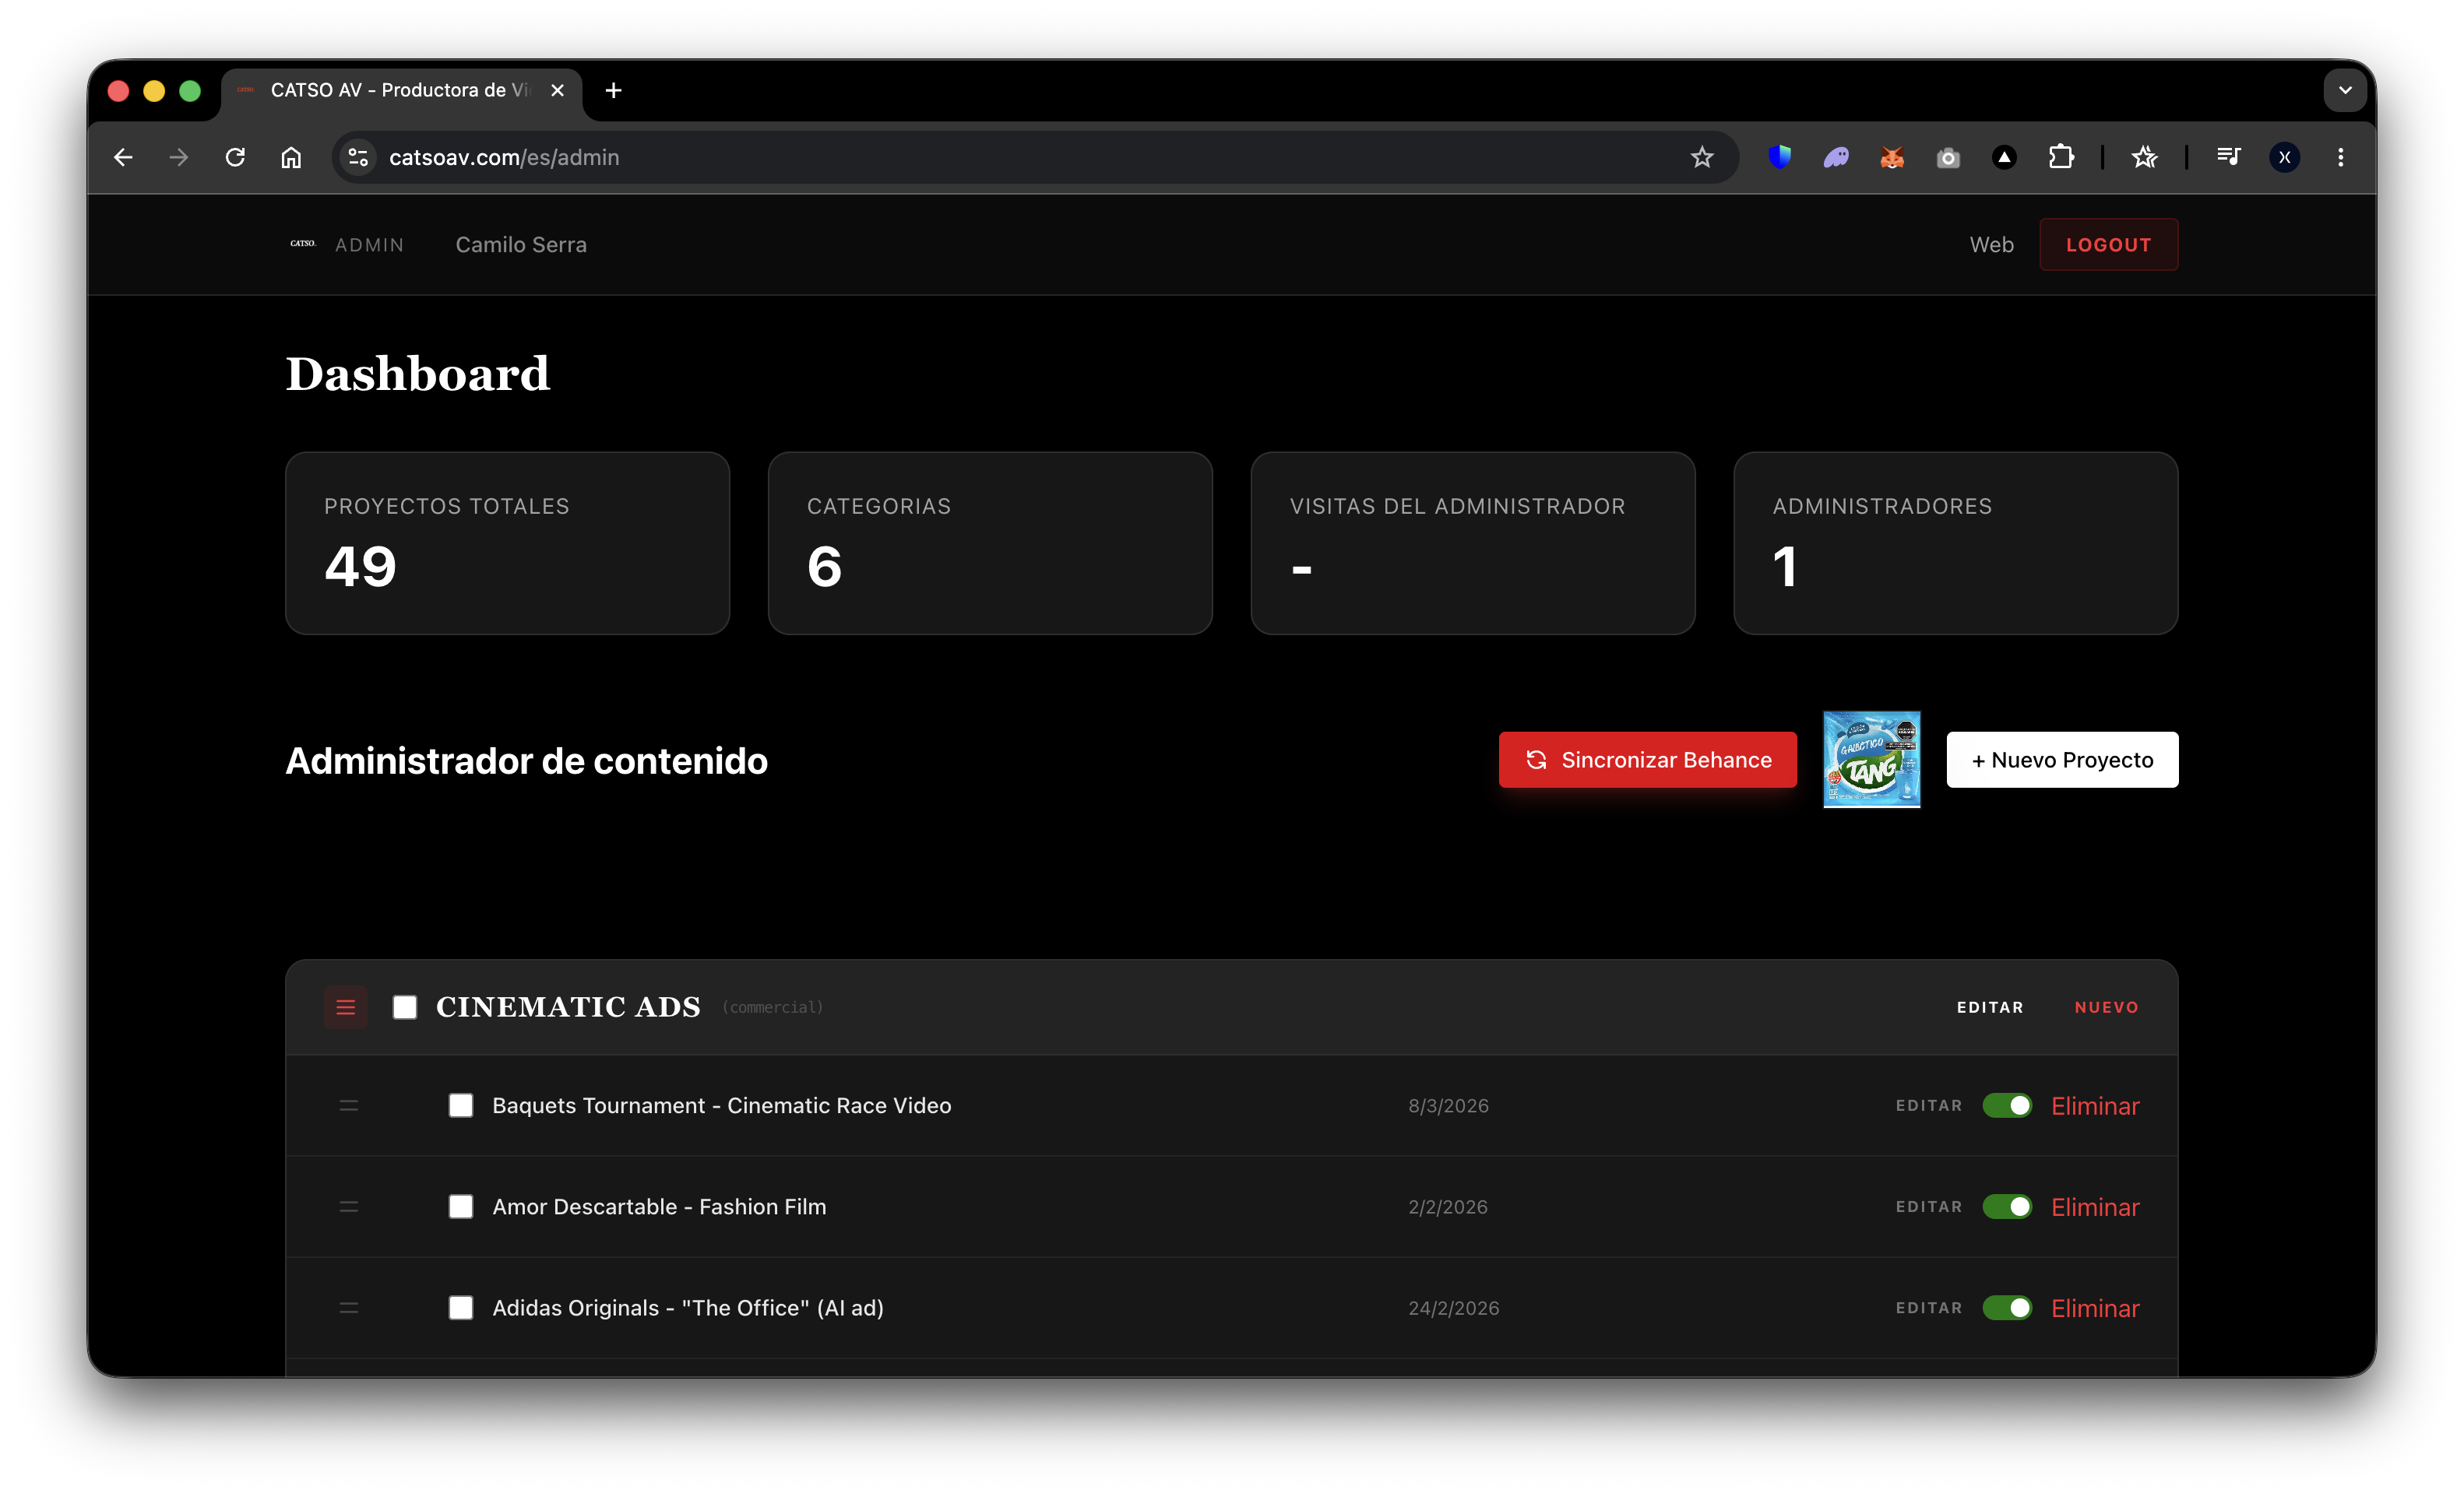Click EDITAR for Amor Descartable project
2464x1493 pixels.
(1929, 1207)
